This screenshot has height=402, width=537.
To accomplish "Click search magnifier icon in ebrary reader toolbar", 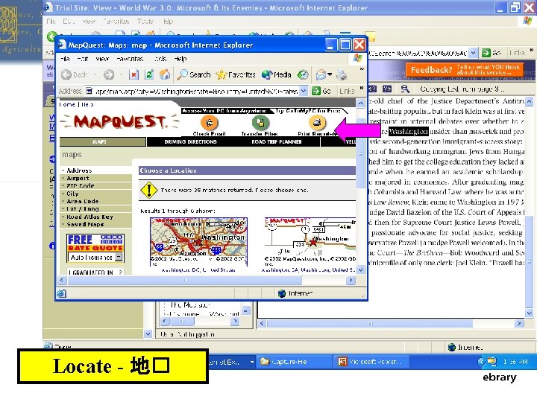I will [405, 89].
